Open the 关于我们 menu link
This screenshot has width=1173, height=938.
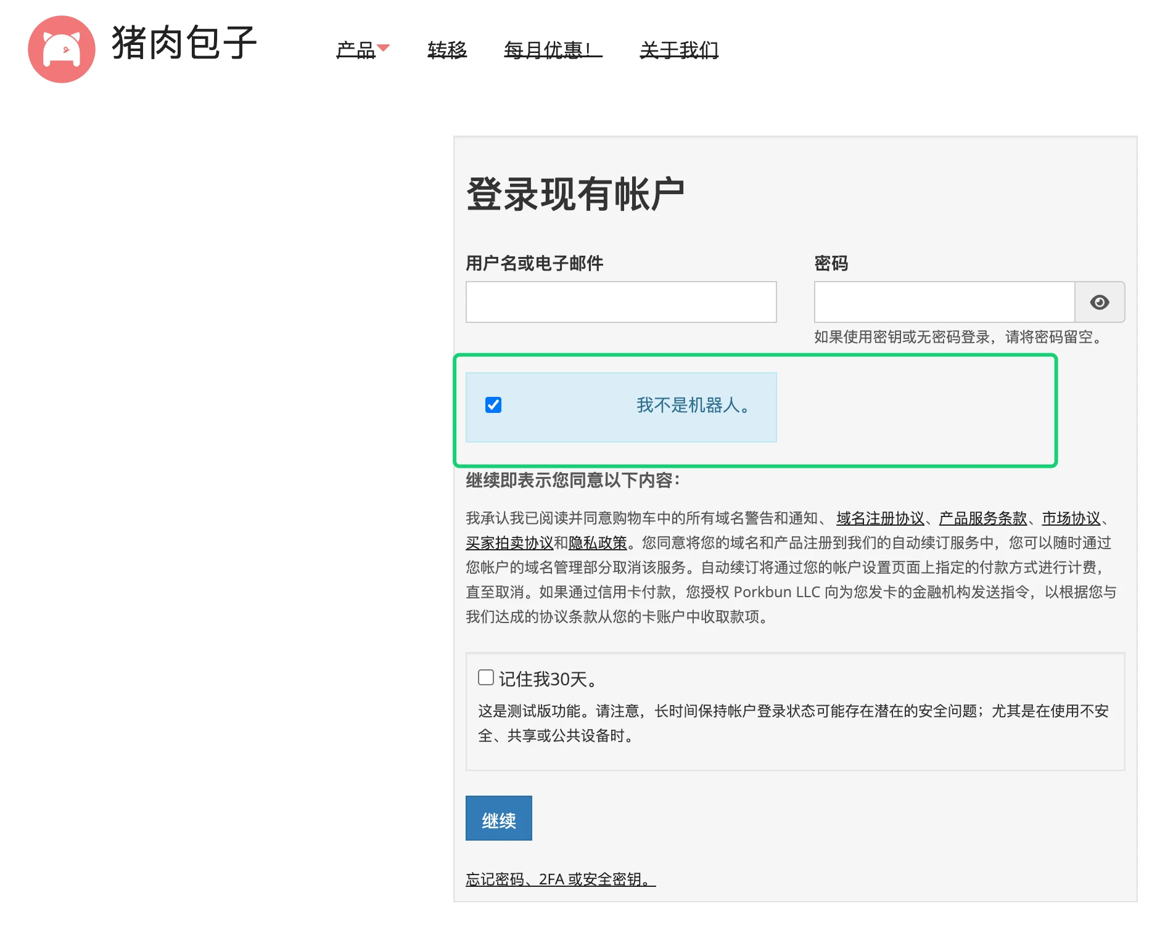click(x=679, y=49)
